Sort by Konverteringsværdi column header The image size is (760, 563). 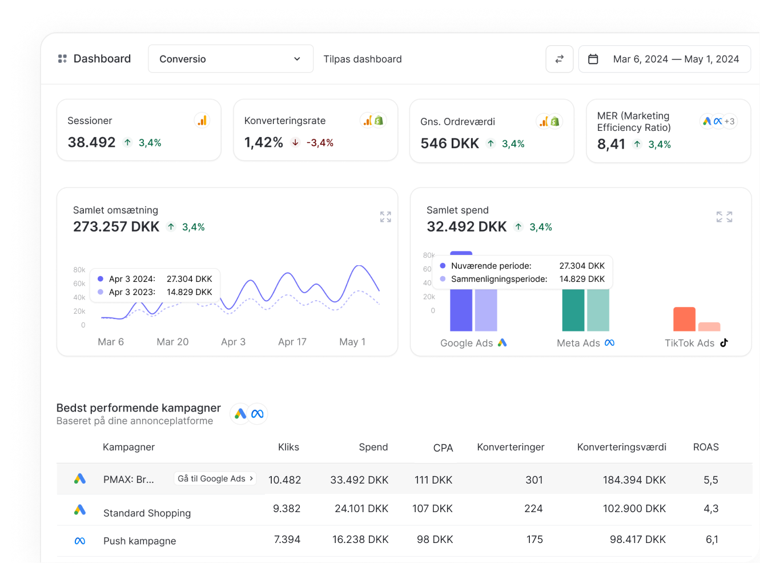[x=622, y=447]
